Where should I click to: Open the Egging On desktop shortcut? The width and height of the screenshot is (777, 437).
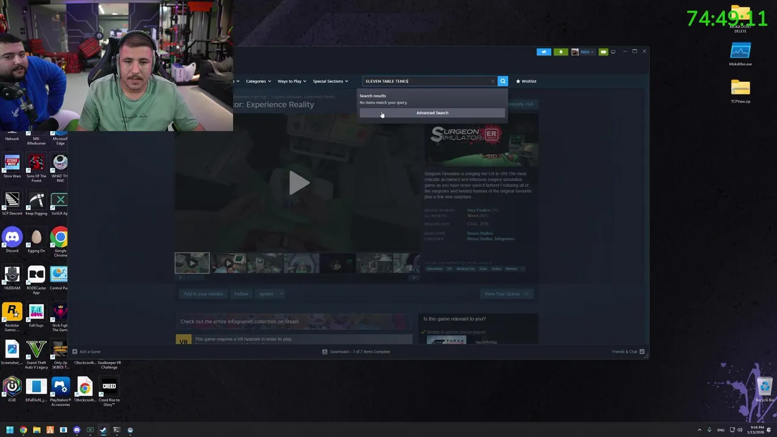point(36,240)
